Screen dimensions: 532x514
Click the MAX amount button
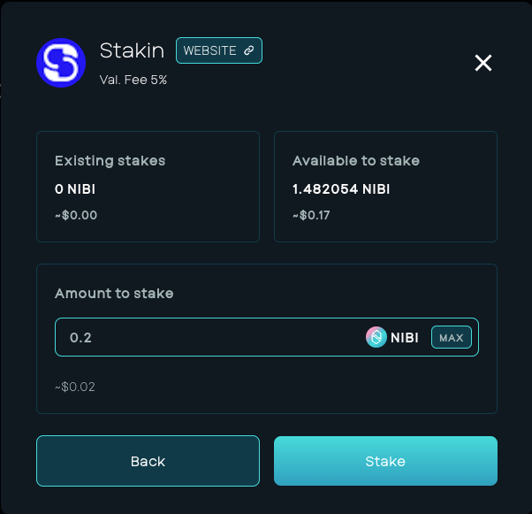point(452,337)
